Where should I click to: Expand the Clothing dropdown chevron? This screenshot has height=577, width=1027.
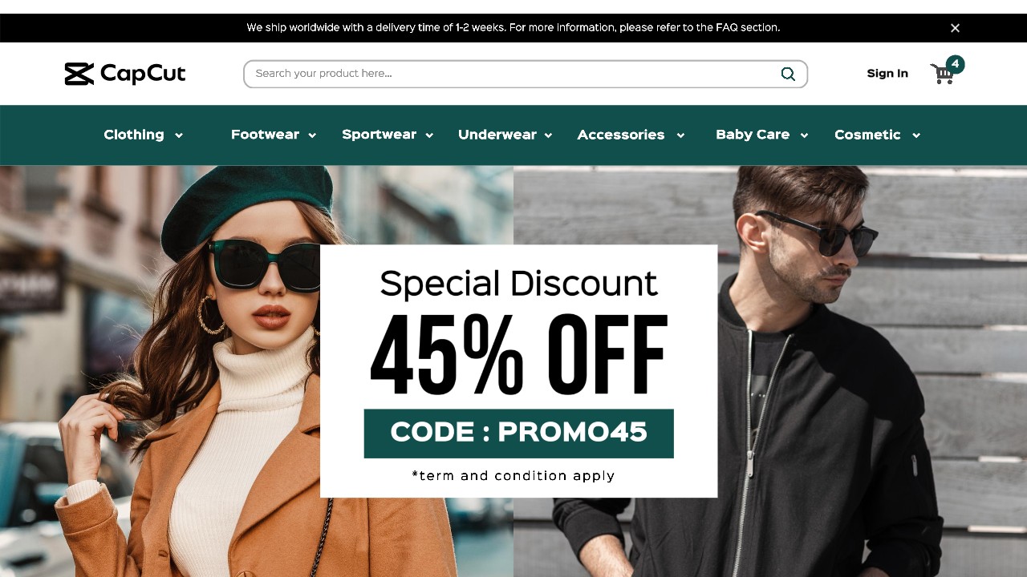[179, 135]
